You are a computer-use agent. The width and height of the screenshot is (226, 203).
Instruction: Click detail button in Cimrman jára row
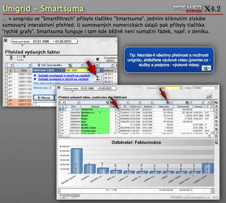118,131
